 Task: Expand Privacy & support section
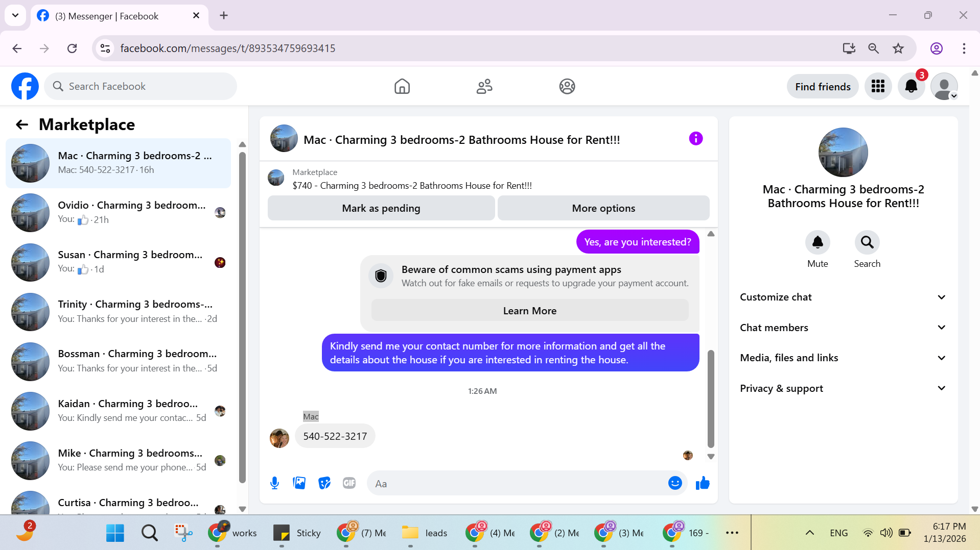[x=843, y=388]
